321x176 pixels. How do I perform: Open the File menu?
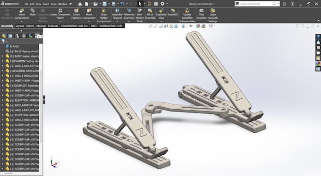[x=26, y=4]
